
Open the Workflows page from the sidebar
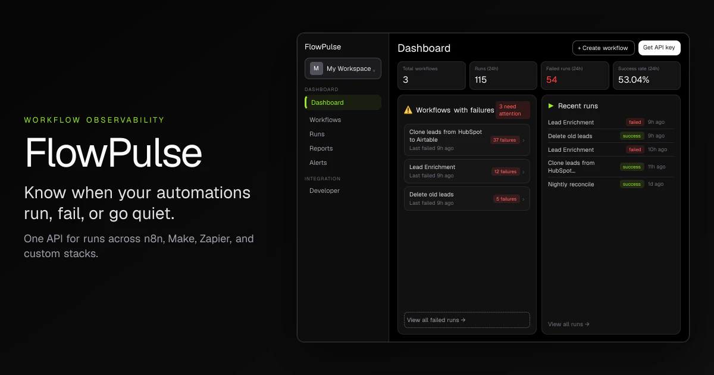(x=325, y=120)
